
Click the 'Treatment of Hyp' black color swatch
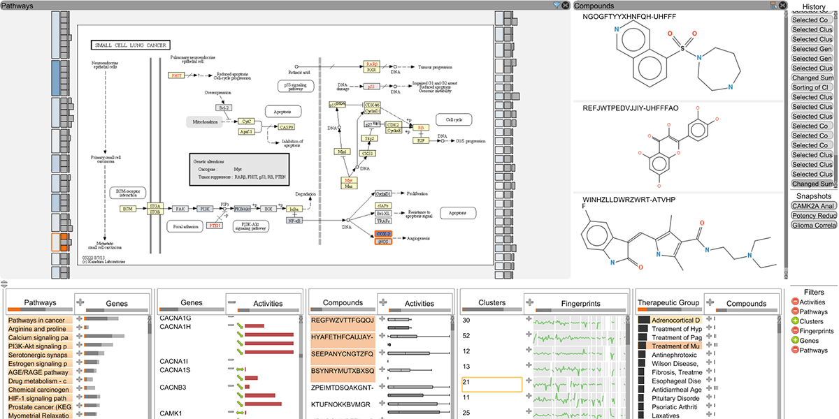coord(643,328)
